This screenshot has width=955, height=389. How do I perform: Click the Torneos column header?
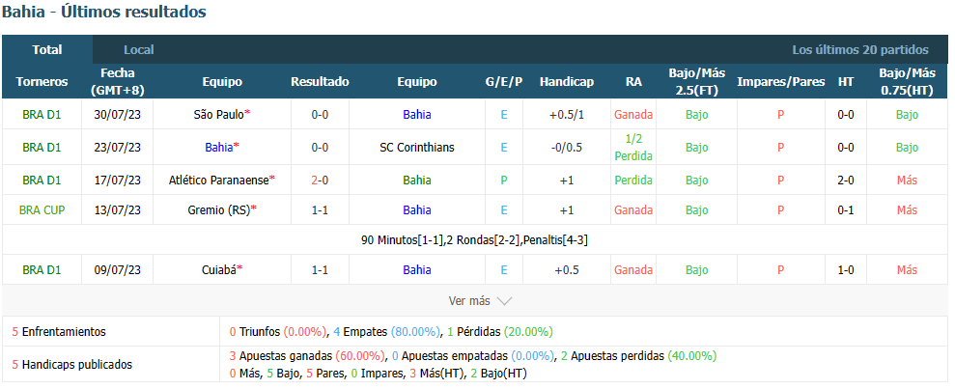[42, 82]
